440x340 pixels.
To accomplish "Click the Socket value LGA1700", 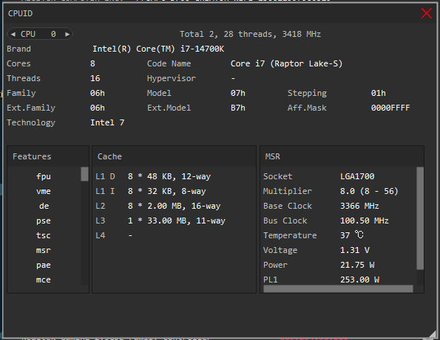I will tap(357, 176).
